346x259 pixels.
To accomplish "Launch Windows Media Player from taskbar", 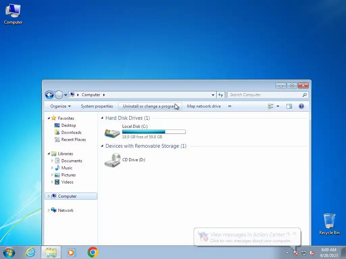I will tap(71, 252).
